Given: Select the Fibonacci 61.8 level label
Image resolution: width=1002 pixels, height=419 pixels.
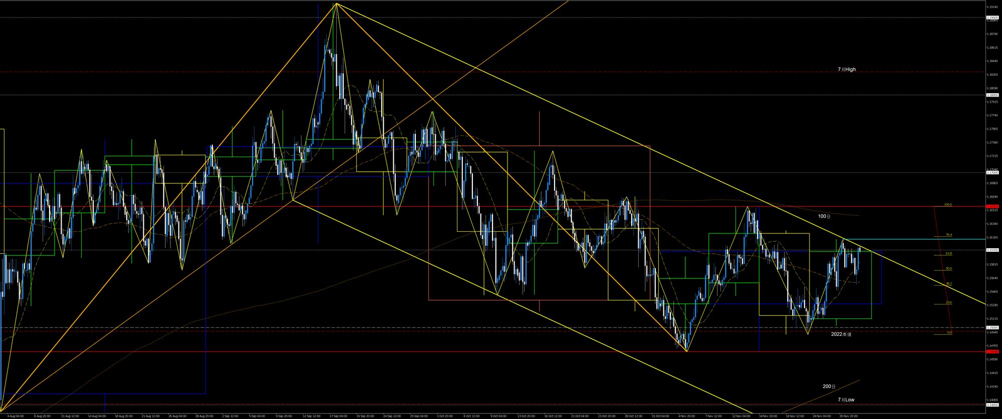Looking at the screenshot, I should point(948,253).
